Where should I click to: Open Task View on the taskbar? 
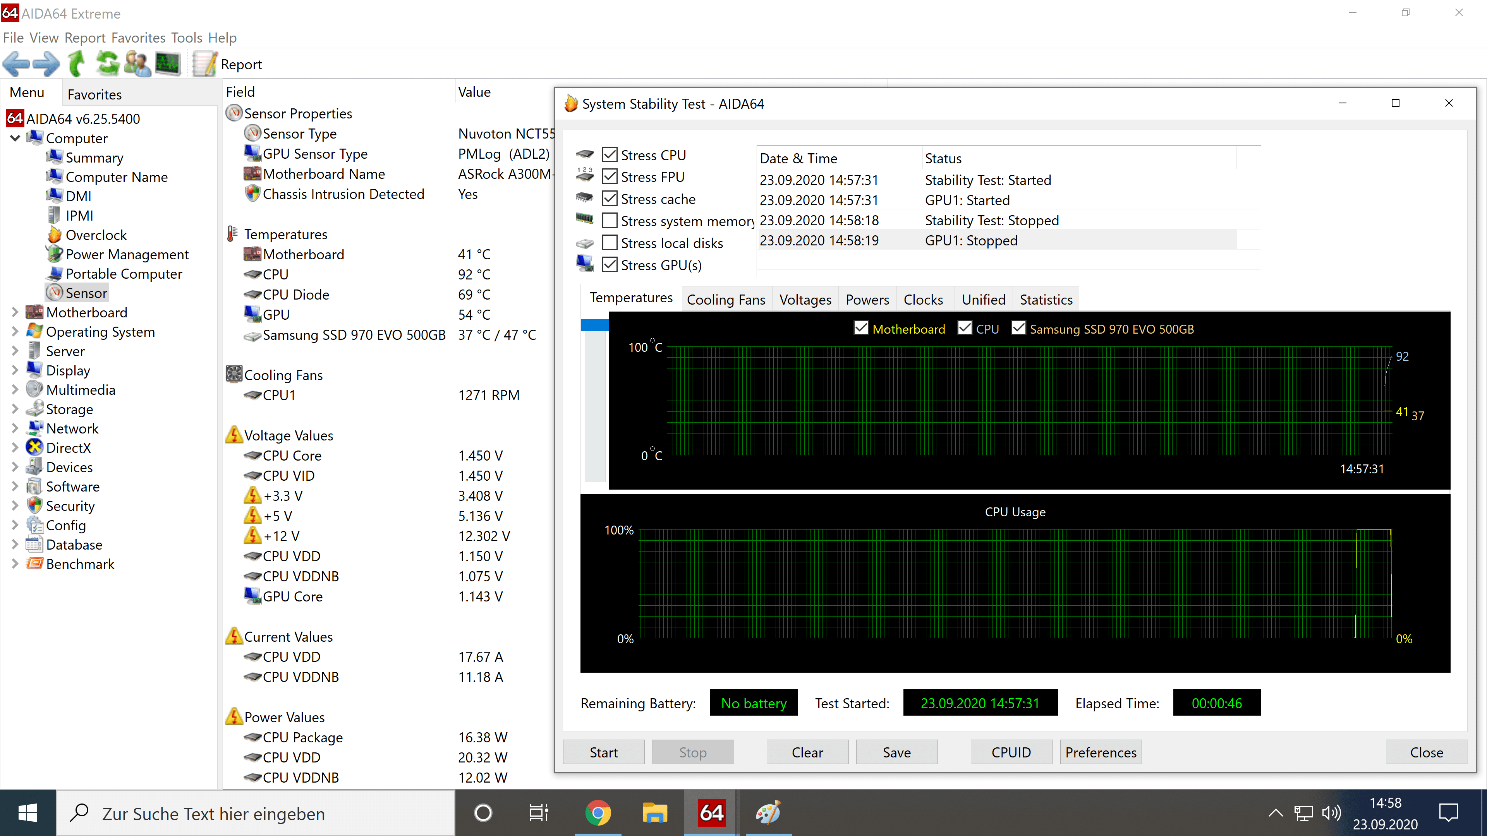point(539,813)
